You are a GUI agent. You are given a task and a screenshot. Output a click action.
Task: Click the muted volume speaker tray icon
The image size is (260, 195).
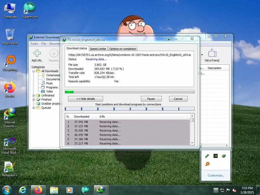click(234, 190)
